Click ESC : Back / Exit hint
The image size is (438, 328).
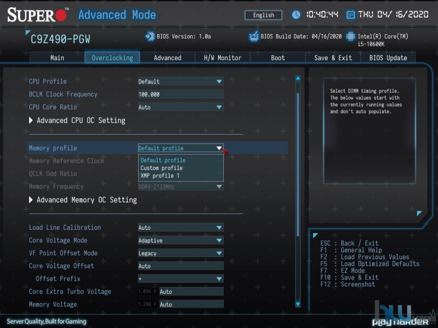pos(350,243)
